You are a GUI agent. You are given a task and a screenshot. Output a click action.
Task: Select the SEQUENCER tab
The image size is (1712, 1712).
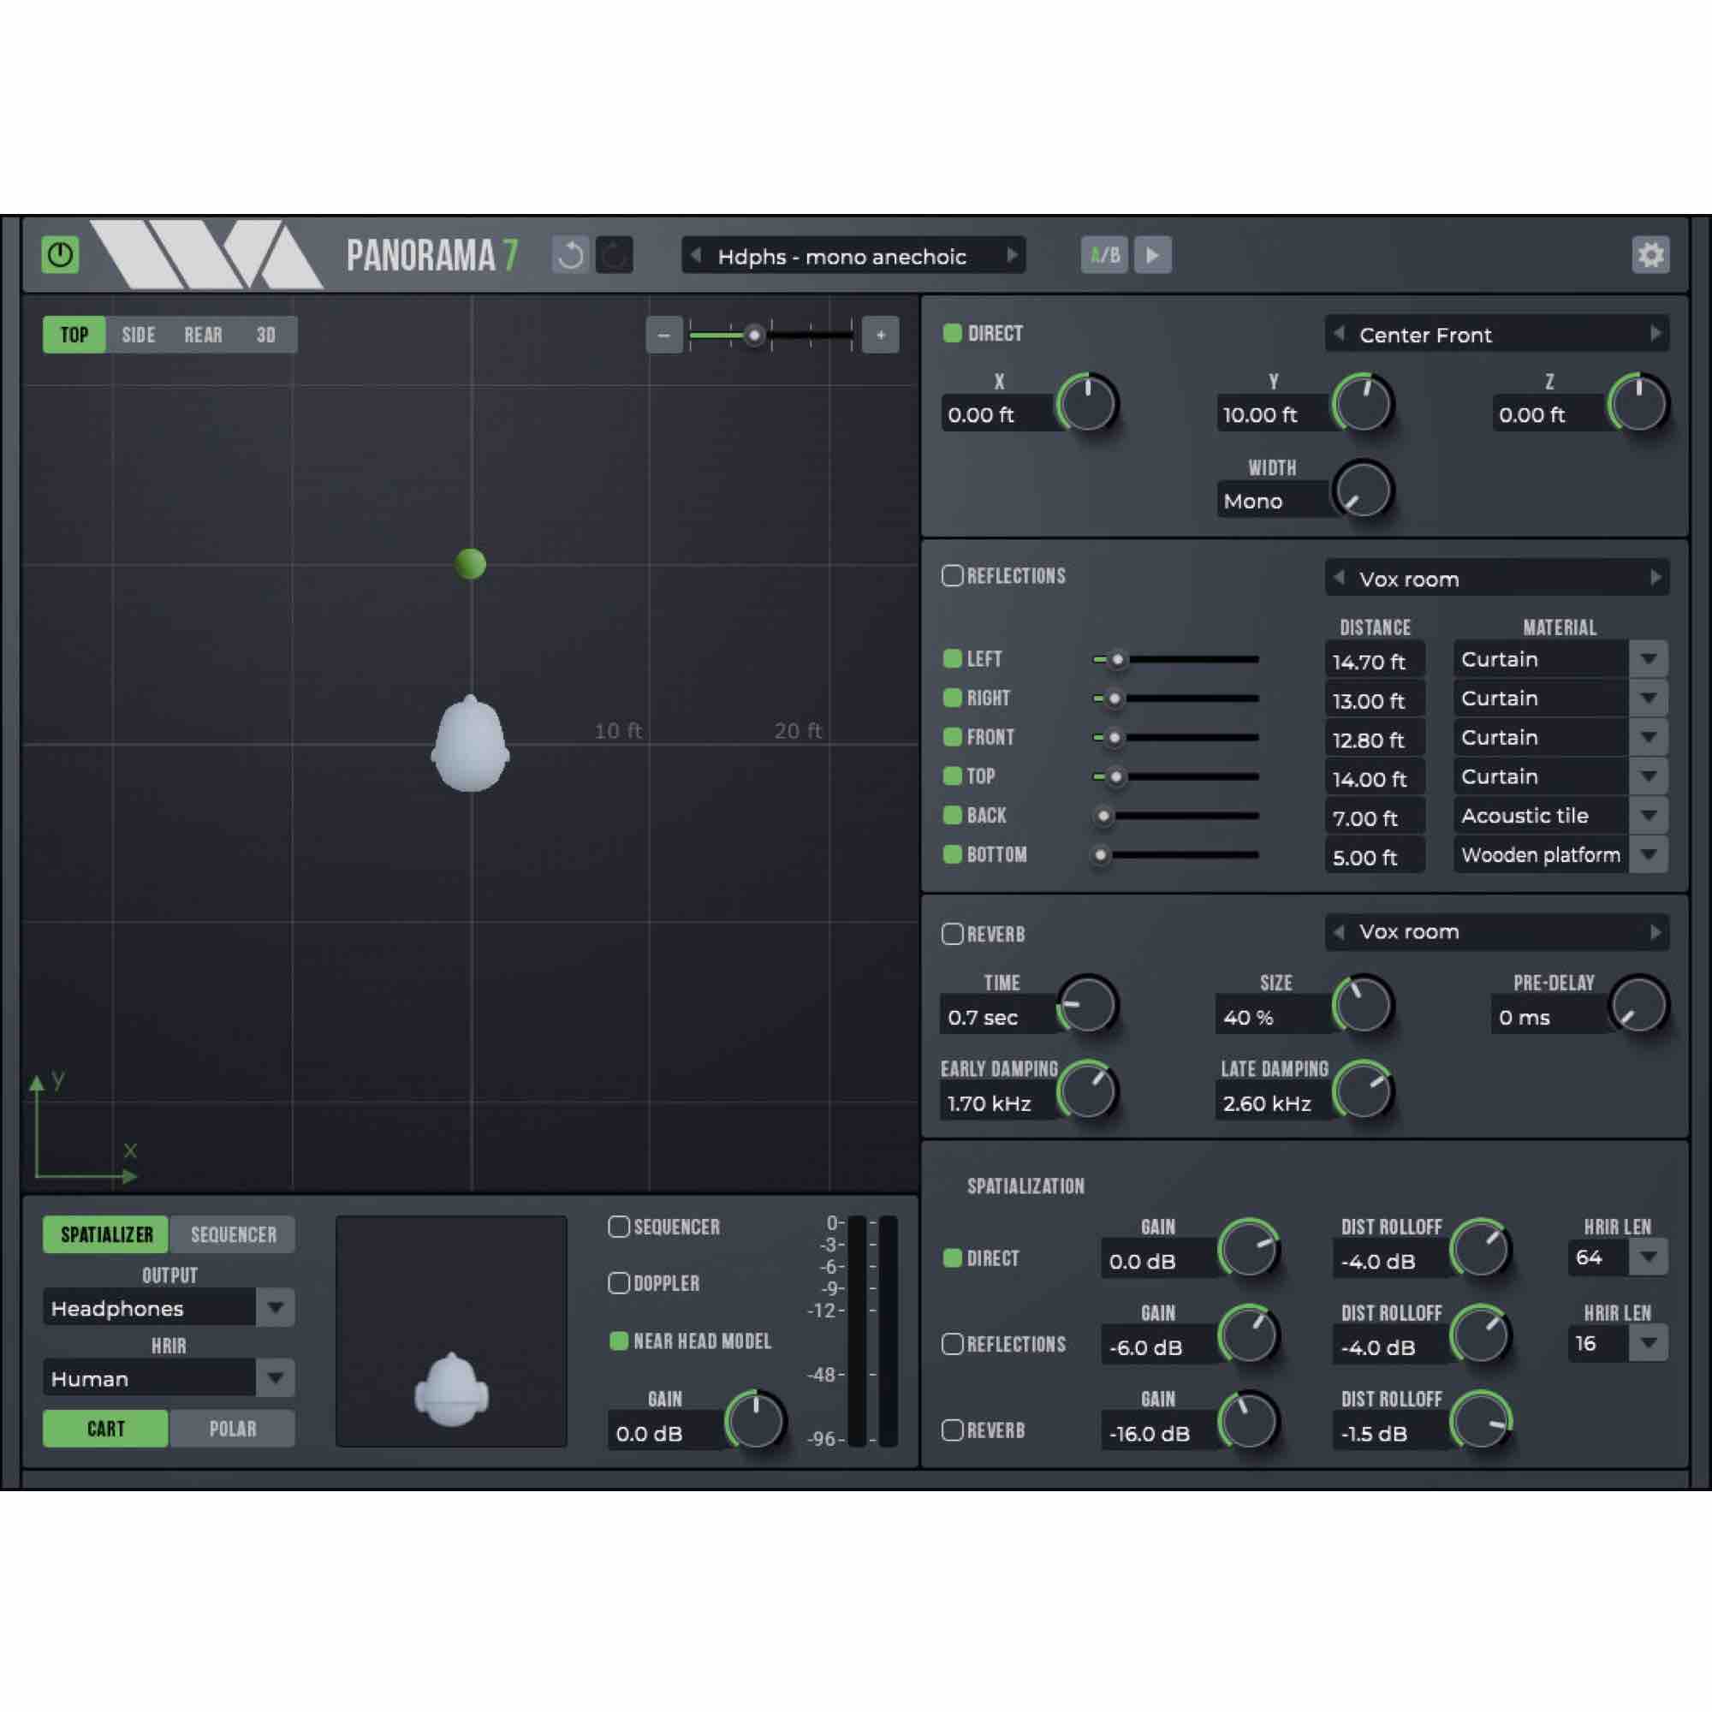pos(232,1233)
